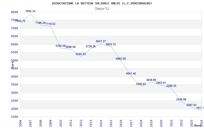Click the 2015 x-axis year
This screenshot has height=128, width=204.
click(111, 123)
